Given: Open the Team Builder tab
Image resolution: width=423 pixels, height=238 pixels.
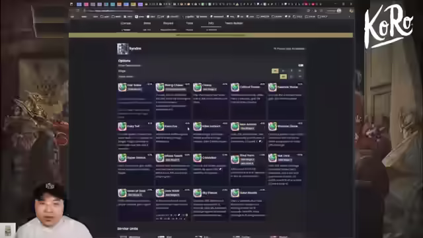Looking at the screenshot, I should tap(234, 23).
